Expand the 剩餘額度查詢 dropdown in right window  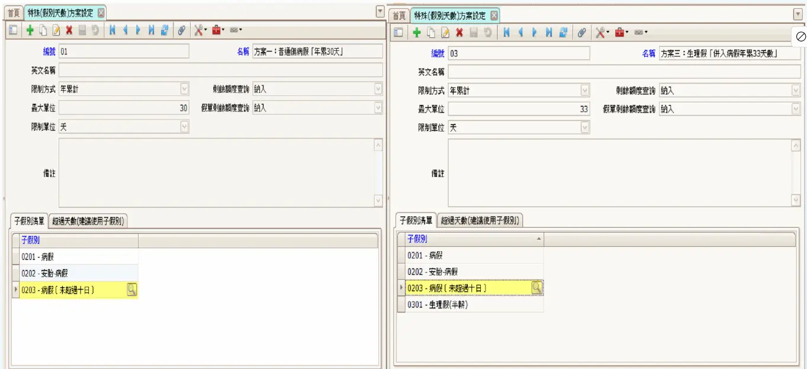[796, 91]
